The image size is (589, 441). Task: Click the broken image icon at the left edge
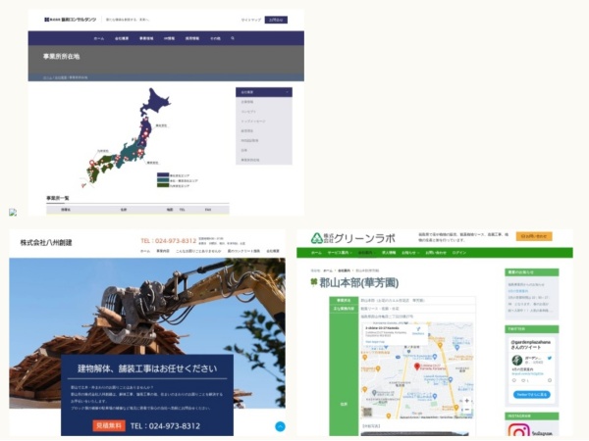click(x=13, y=213)
